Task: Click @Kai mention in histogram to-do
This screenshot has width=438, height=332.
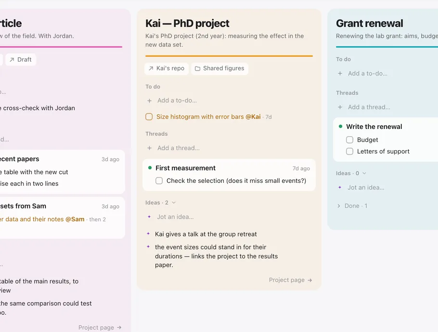Action: pyautogui.click(x=253, y=117)
